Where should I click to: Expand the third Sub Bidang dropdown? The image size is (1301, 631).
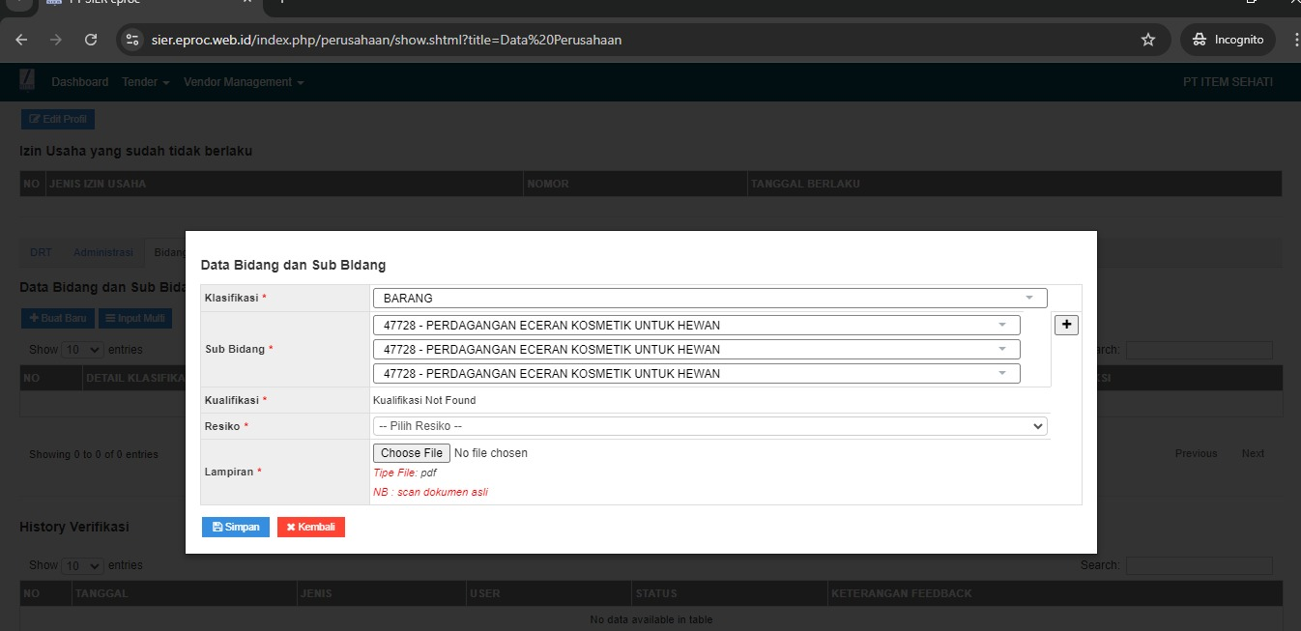(695, 373)
